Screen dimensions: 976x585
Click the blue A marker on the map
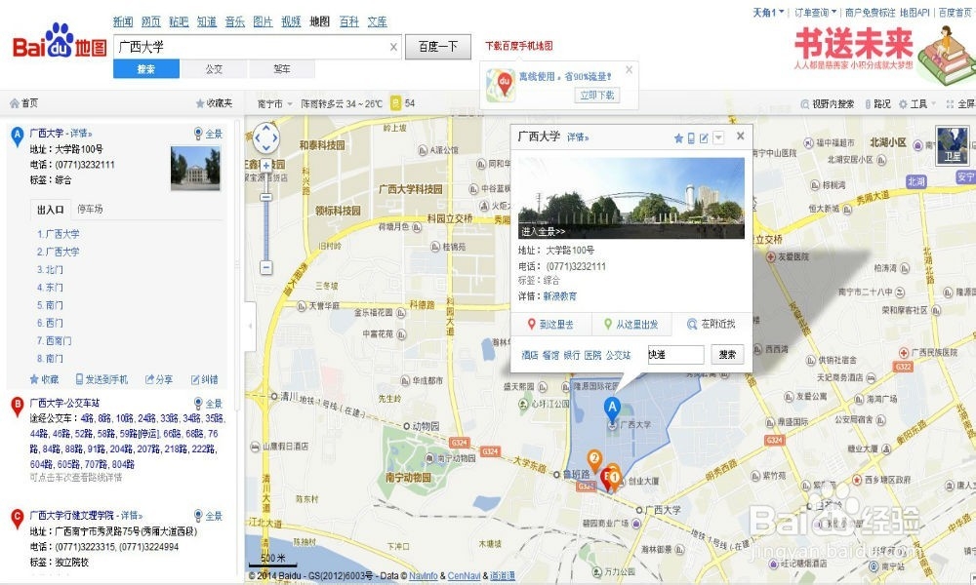click(612, 409)
